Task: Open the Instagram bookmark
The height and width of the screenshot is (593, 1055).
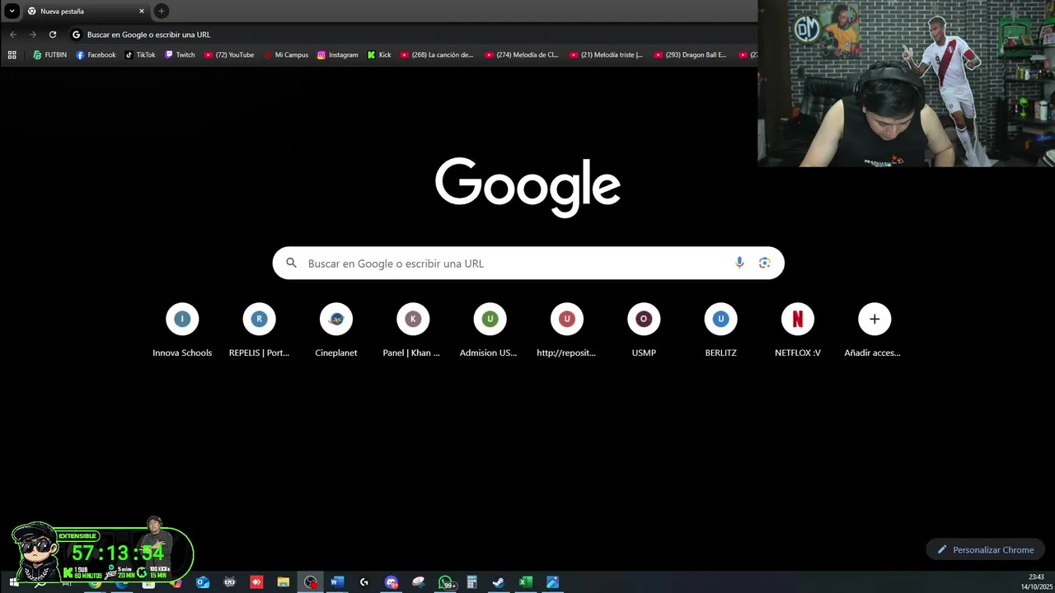Action: click(x=337, y=55)
